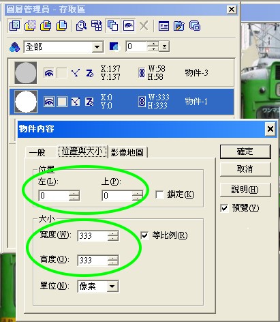
Task: Switch to the 影像地圖 tab
Action: (x=127, y=152)
